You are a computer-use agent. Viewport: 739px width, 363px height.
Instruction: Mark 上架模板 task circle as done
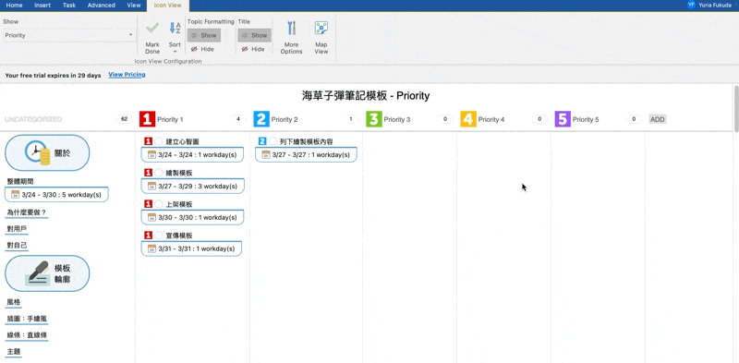[158, 204]
